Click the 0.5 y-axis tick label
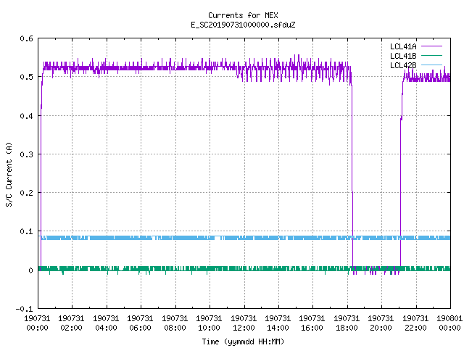The height and width of the screenshot is (348, 464). (26, 77)
